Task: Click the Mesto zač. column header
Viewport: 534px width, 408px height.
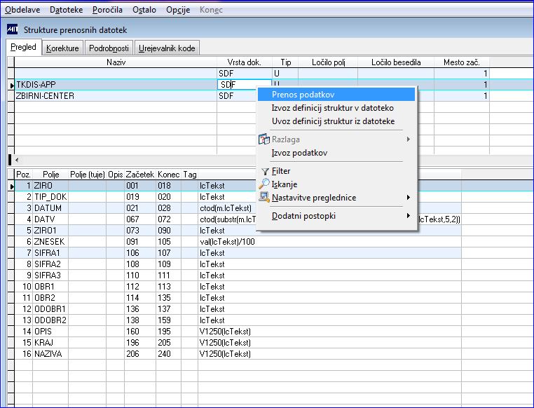Action: click(461, 62)
